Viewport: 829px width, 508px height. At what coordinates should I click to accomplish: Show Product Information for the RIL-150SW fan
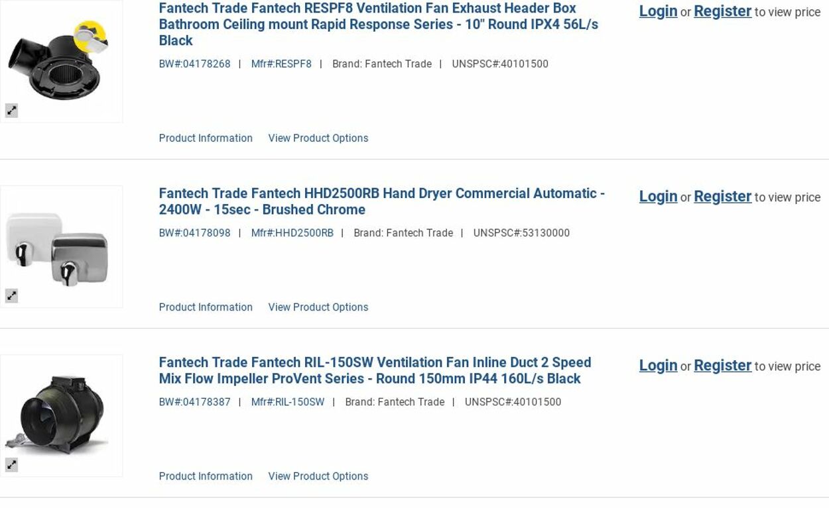pos(206,476)
